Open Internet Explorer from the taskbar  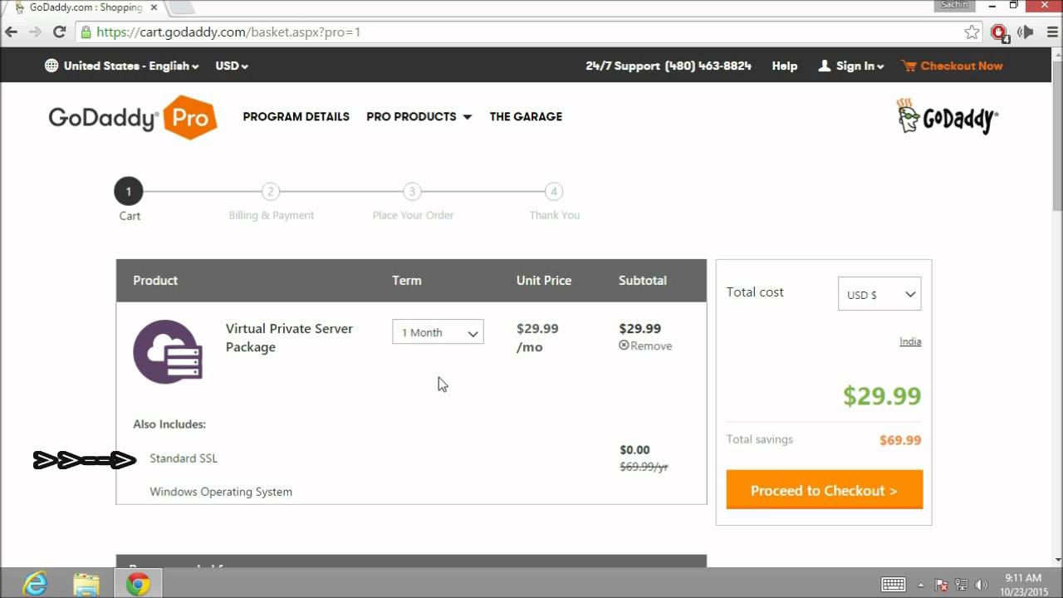[x=35, y=584]
